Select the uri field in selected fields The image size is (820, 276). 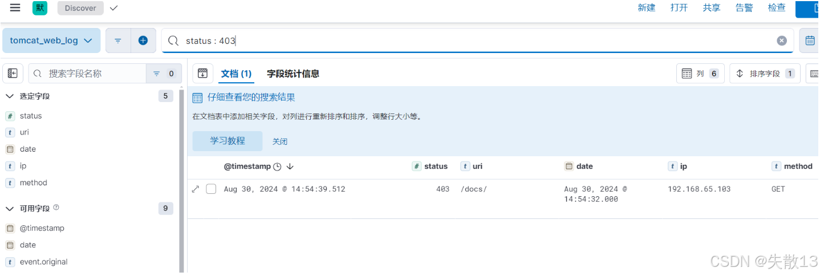pyautogui.click(x=25, y=132)
